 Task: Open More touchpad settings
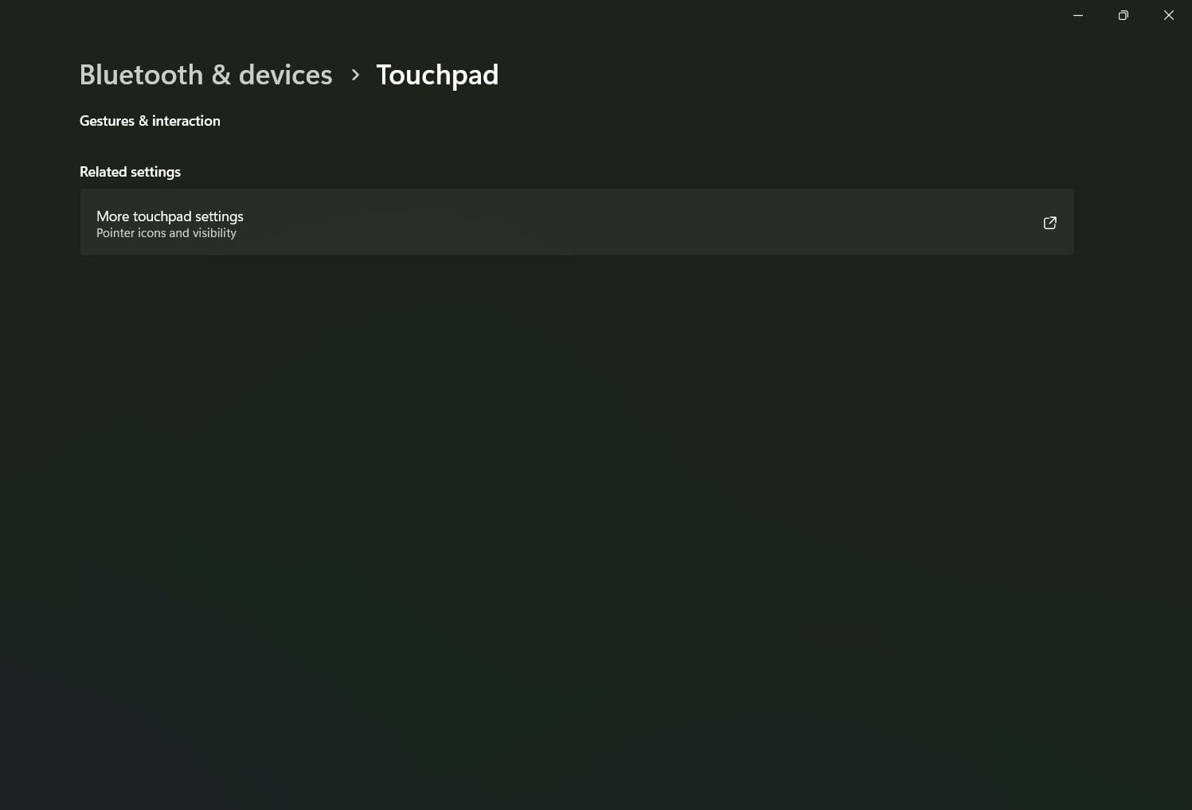pyautogui.click(x=170, y=216)
